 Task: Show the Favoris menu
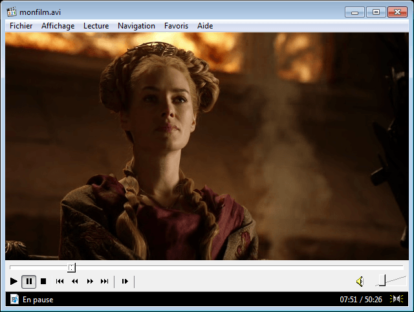pyautogui.click(x=176, y=26)
